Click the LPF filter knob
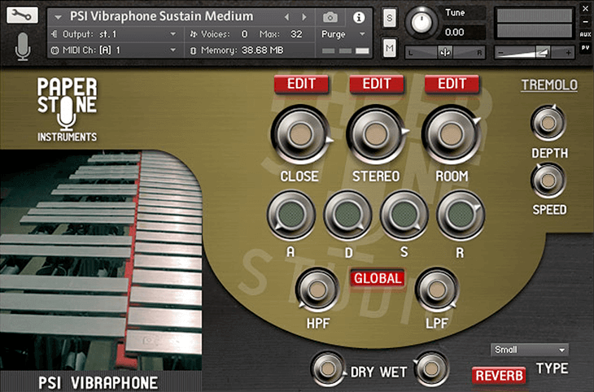Viewport: 594px width, 392px height. [x=437, y=290]
